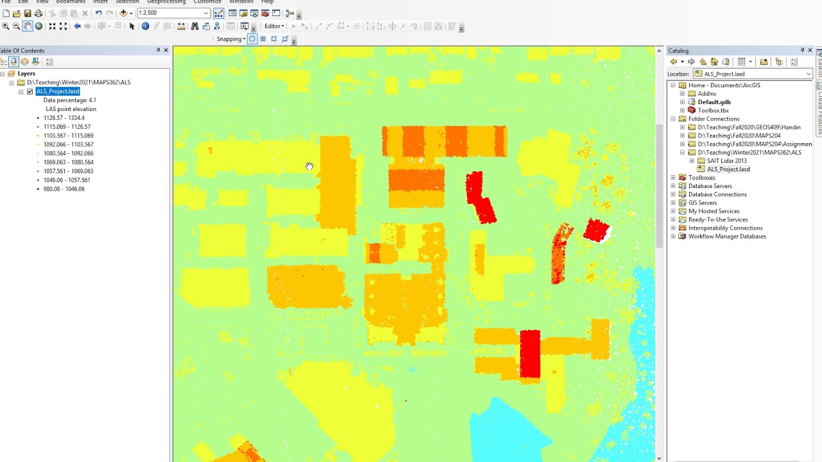Open the Customize menu
The image size is (822, 462).
[207, 2]
